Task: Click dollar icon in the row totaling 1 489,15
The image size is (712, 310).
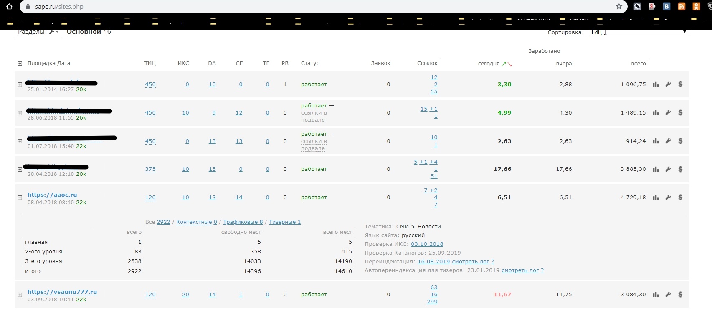Action: (x=680, y=112)
